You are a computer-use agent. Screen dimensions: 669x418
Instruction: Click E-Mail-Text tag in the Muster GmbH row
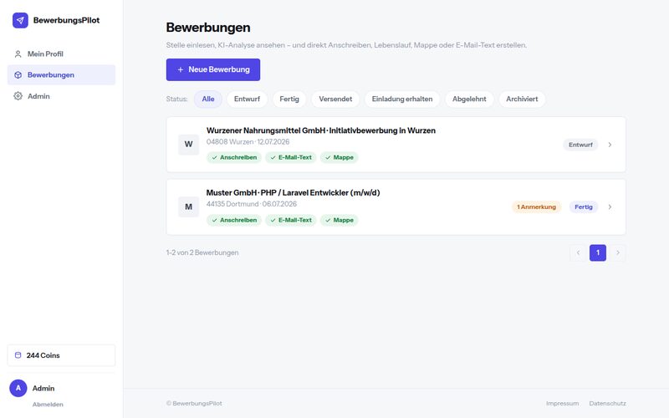coord(291,220)
